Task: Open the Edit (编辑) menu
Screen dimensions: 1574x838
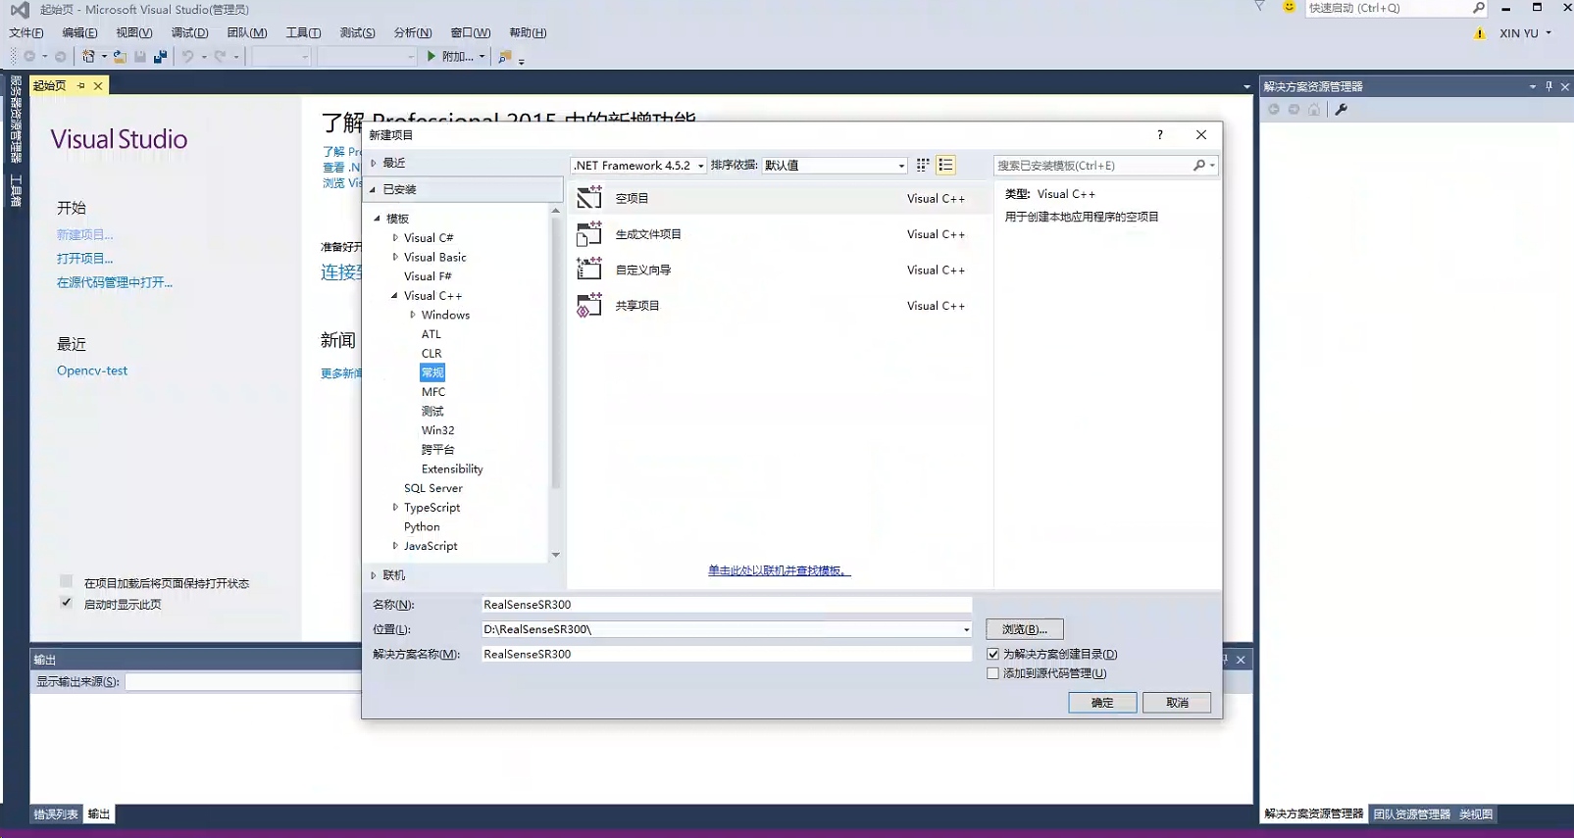Action: point(79,33)
